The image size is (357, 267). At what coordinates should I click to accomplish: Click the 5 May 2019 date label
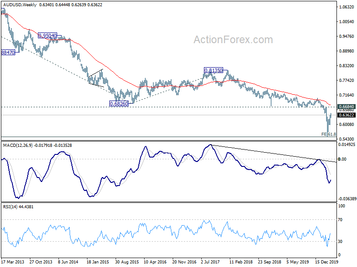pos(298,262)
